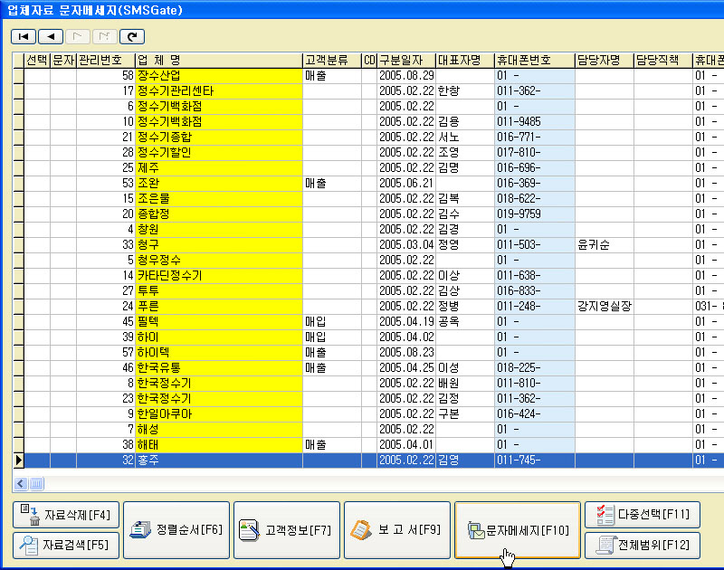Select the 제주 company cell
Image resolution: width=724 pixels, height=570 pixels.
(x=219, y=168)
